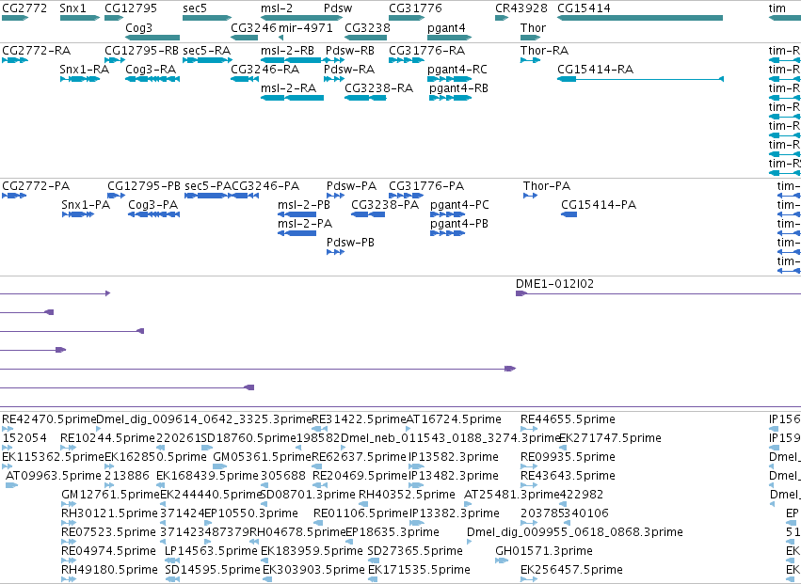Select the RE04974.5prime EST label
This screenshot has height=584, width=801.
(x=108, y=550)
